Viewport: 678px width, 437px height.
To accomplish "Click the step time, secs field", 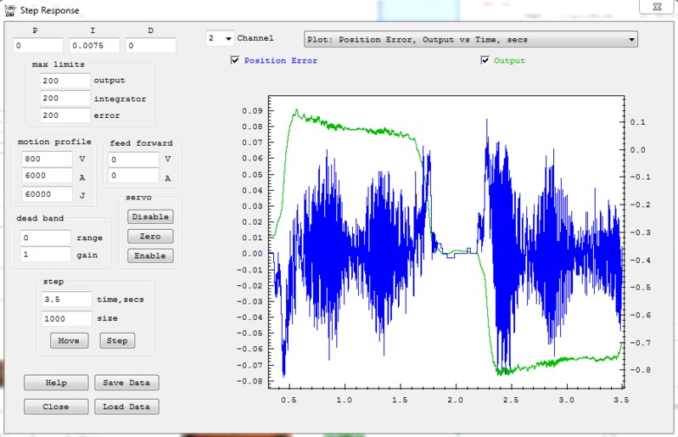I will coord(66,300).
